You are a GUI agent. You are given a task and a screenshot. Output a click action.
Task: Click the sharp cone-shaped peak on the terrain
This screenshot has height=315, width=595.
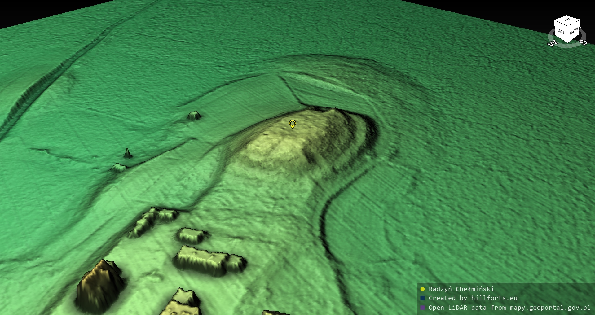[x=127, y=153]
